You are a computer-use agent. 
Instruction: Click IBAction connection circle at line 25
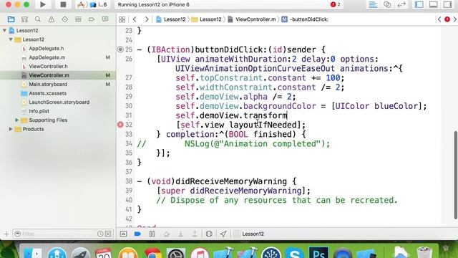click(x=120, y=49)
